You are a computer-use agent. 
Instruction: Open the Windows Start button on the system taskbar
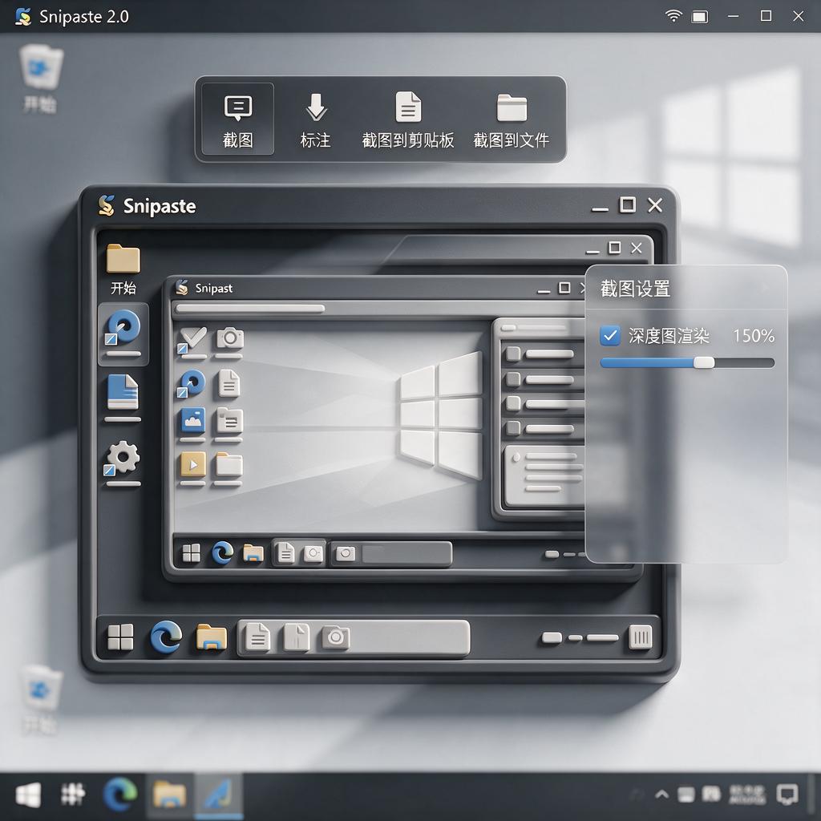28,795
